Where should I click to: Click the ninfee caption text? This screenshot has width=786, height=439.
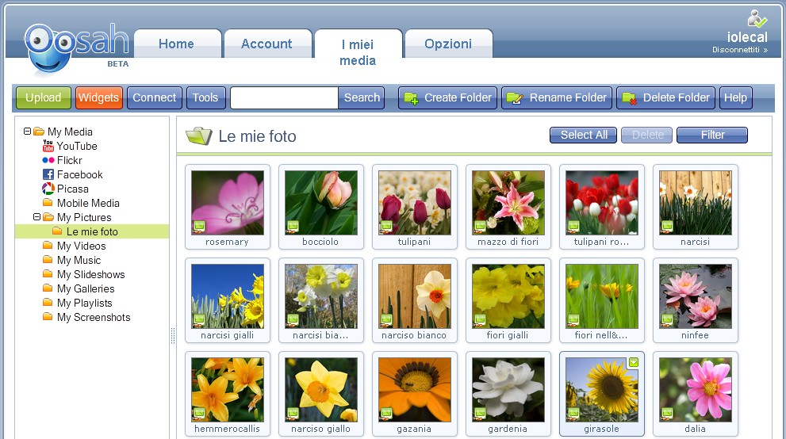pos(695,335)
